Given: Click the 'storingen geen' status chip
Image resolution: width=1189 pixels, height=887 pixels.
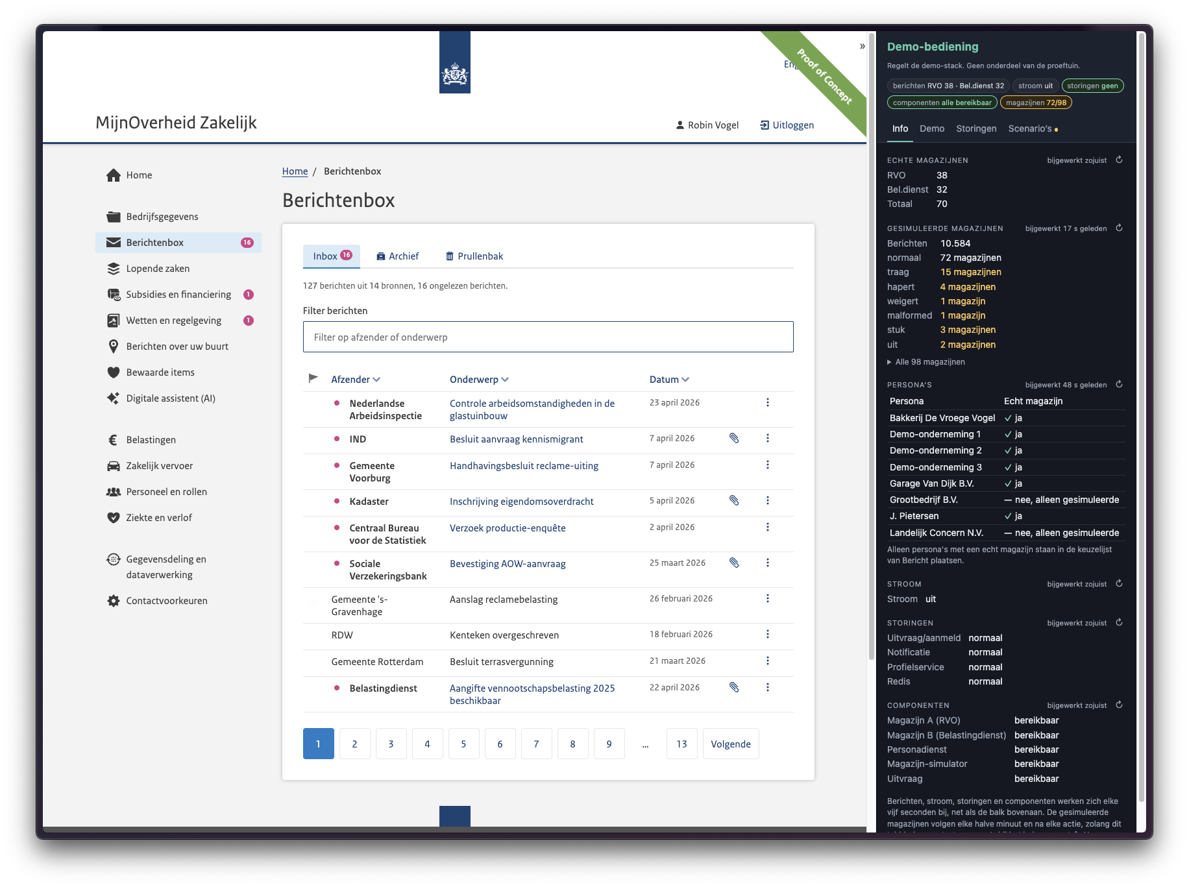Looking at the screenshot, I should (x=1093, y=86).
